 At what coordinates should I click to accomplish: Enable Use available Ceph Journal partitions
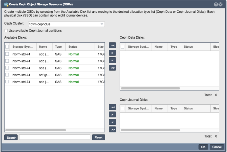(x=6, y=31)
